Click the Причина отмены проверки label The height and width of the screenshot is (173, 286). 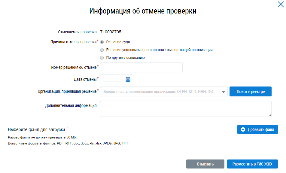73,42
